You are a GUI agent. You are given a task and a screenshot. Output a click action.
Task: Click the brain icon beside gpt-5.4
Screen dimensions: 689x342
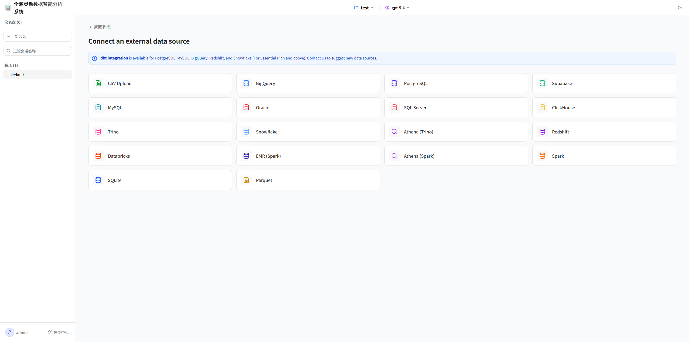[387, 8]
